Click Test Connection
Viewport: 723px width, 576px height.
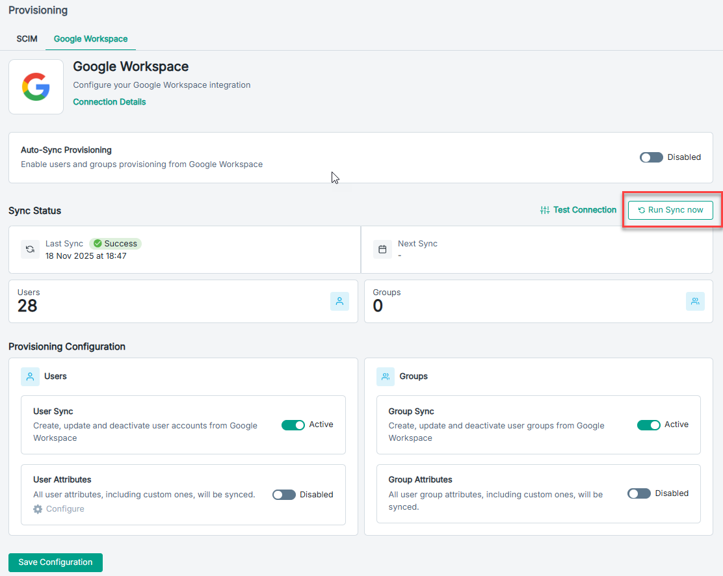tap(578, 210)
